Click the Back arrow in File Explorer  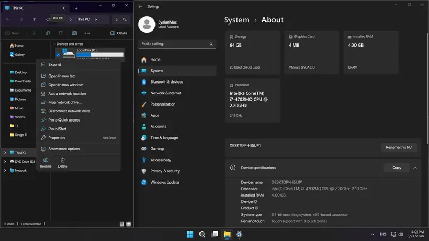[x=8, y=19]
